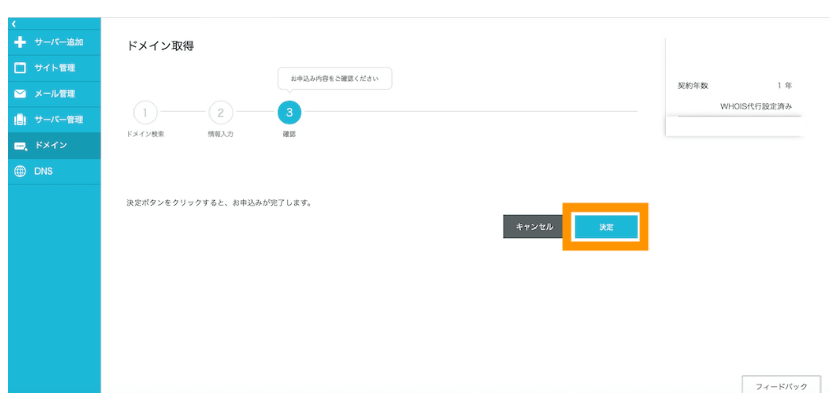This screenshot has height=418, width=840.
Task: Click the WHOIS代行設定済み text
Action: (x=756, y=106)
